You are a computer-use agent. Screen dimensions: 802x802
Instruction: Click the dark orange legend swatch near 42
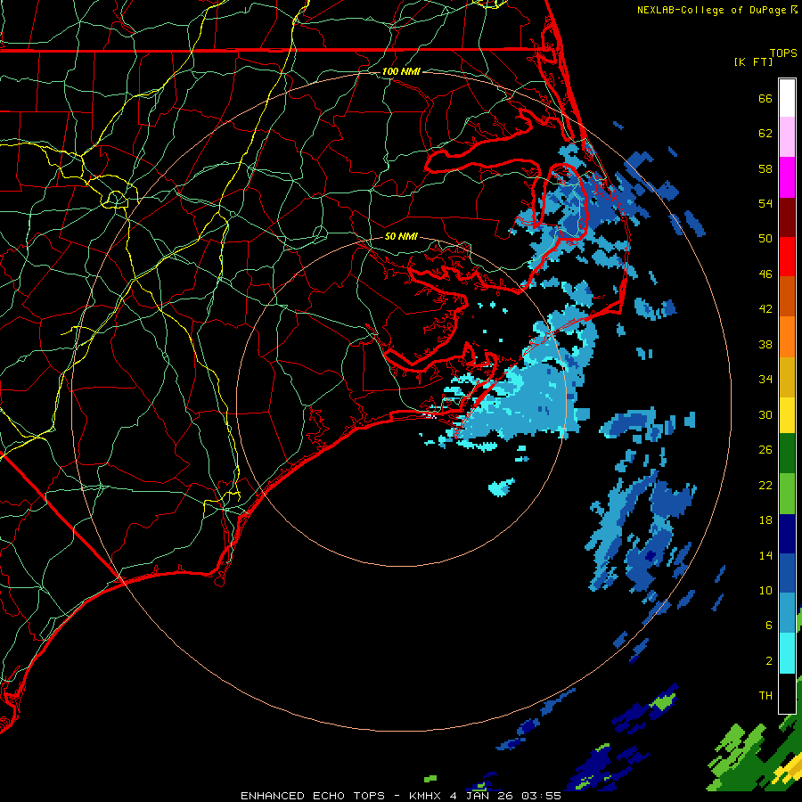point(787,297)
